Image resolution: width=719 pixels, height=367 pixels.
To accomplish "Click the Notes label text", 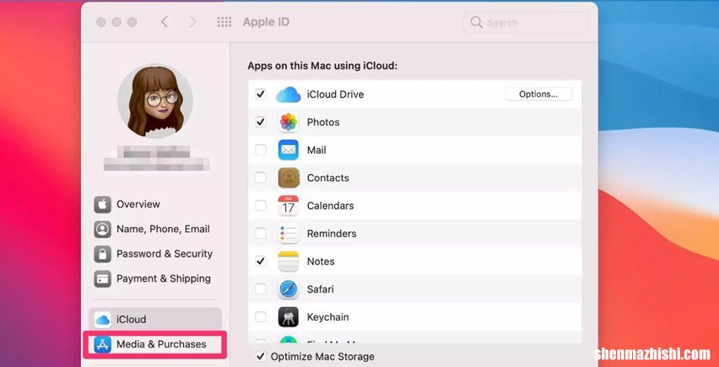I will coord(321,262).
